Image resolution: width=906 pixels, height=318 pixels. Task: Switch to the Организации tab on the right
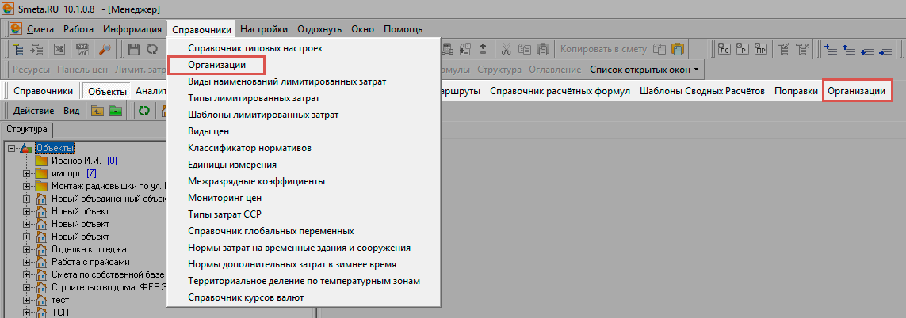856,92
